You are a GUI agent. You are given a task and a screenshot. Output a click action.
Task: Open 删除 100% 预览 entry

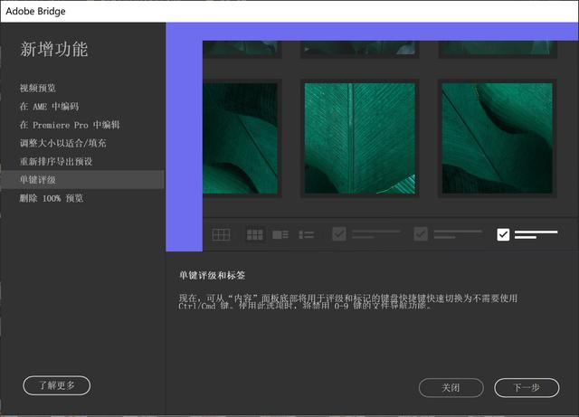52,198
